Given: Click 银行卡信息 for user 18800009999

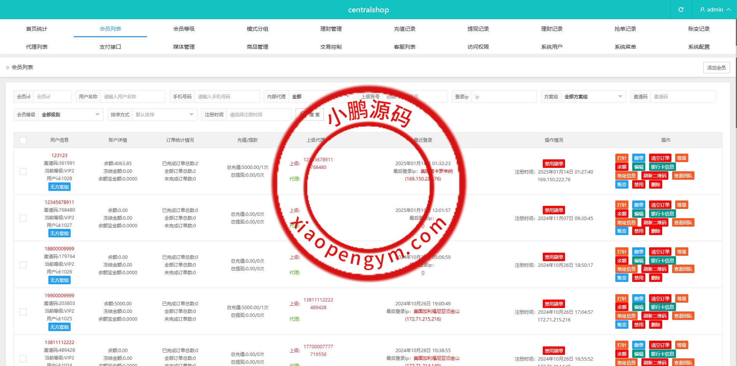Looking at the screenshot, I should click(662, 261).
